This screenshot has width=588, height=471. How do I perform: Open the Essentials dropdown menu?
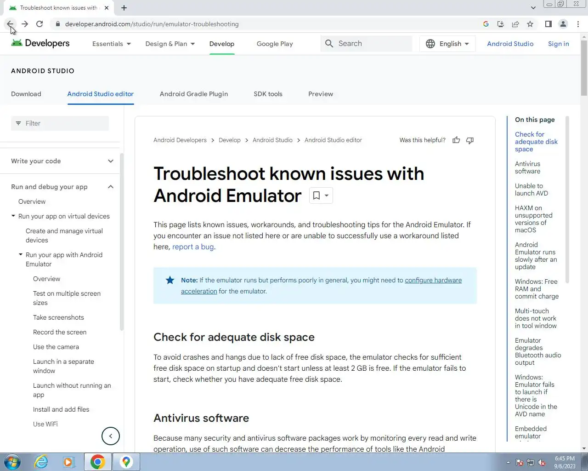click(x=112, y=44)
